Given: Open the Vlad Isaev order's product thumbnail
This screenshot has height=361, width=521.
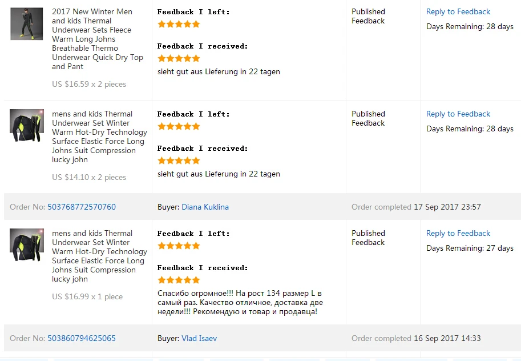Looking at the screenshot, I should click(26, 245).
